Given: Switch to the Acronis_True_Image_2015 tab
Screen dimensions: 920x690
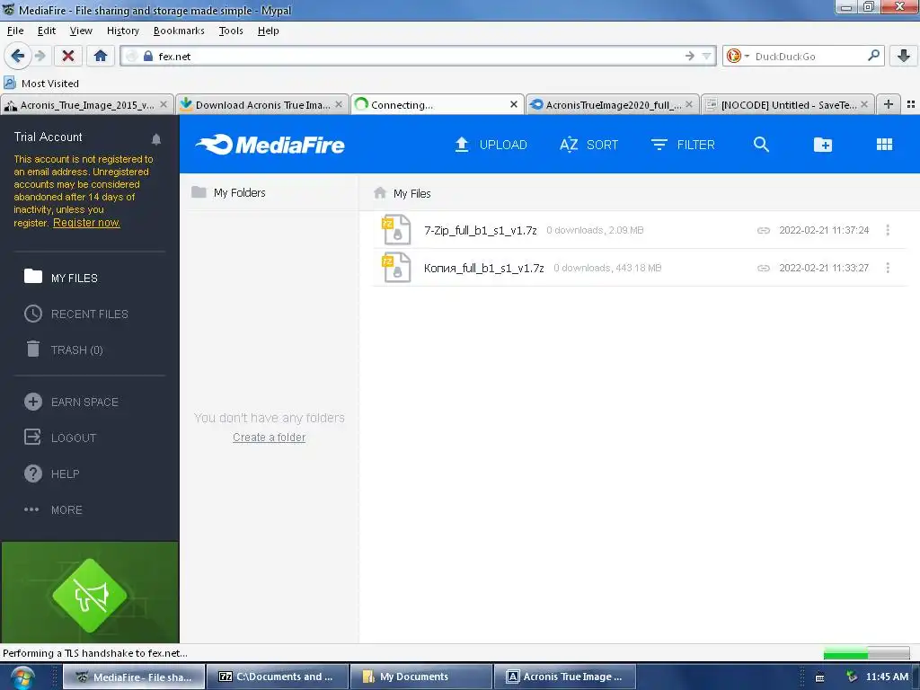Looking at the screenshot, I should pyautogui.click(x=87, y=104).
